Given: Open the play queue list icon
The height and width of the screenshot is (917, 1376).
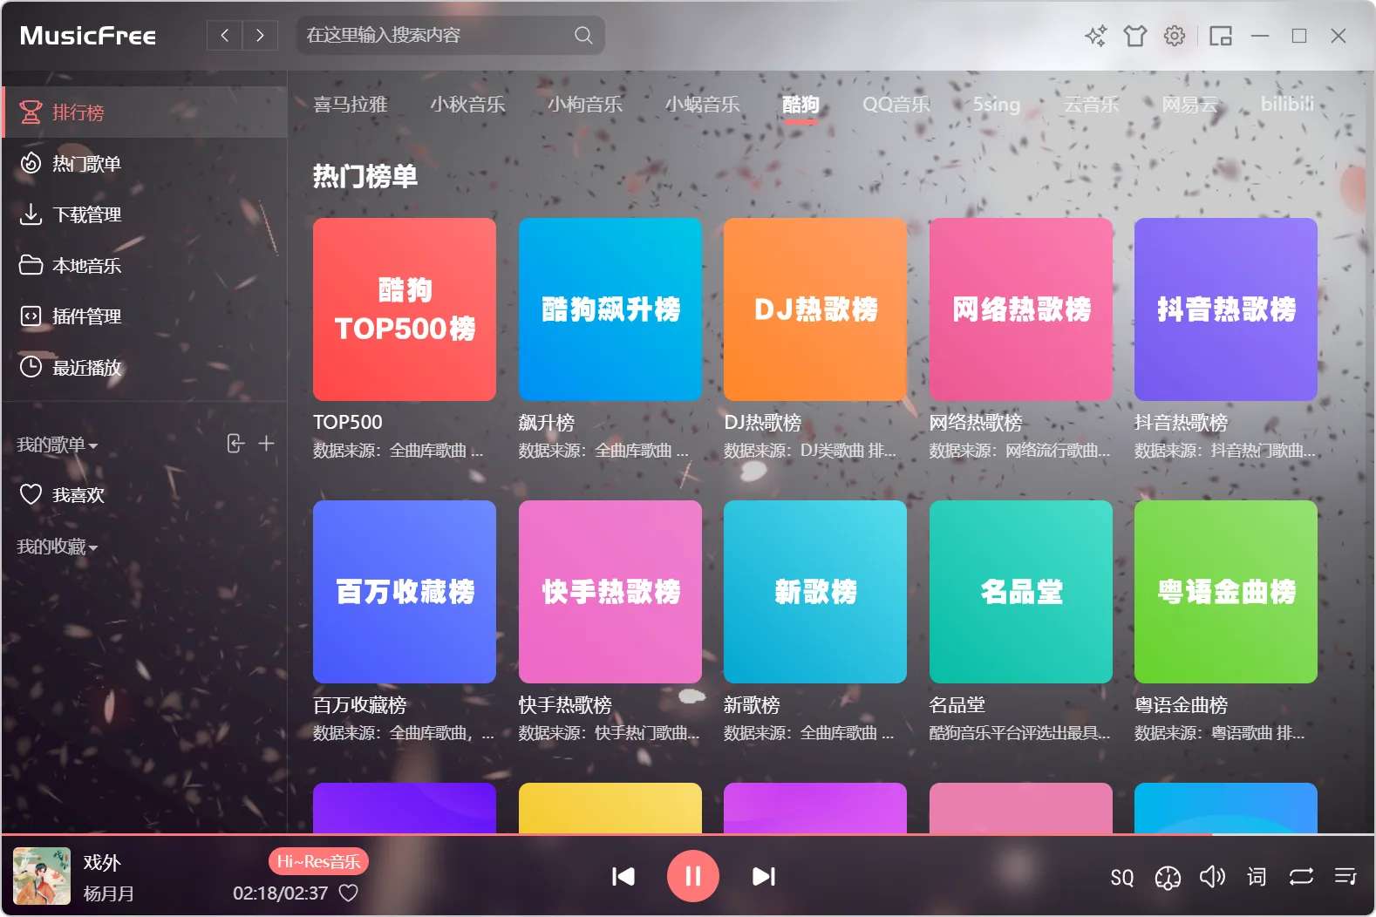Looking at the screenshot, I should 1345,876.
